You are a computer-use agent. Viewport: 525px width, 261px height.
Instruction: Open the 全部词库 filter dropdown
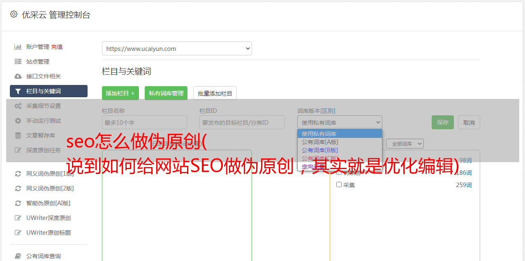(x=405, y=144)
